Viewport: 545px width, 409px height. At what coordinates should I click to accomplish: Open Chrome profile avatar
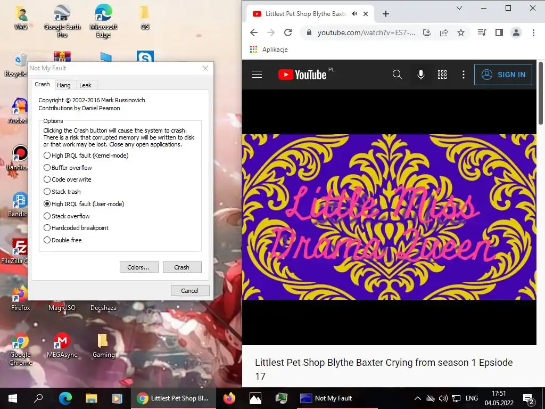coord(516,32)
